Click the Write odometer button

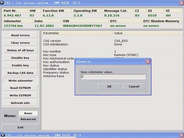[21, 80]
